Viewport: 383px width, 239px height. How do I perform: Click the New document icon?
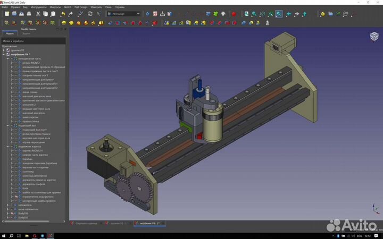[x=7, y=14]
